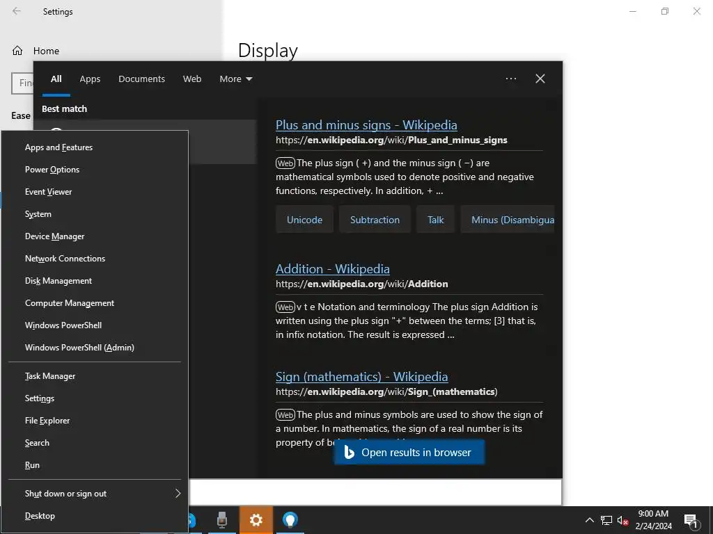713x534 pixels.
Task: Open the notification center icon
Action: pos(691,520)
